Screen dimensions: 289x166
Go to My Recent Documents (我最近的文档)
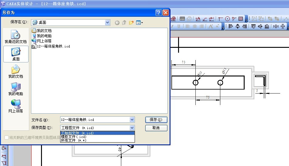tap(16, 37)
